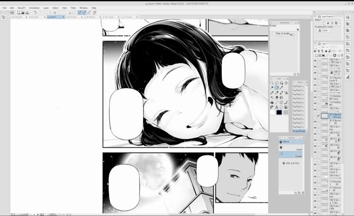Click the Save icon in command bar
Screen dimensions: 354x216
click(27, 13)
